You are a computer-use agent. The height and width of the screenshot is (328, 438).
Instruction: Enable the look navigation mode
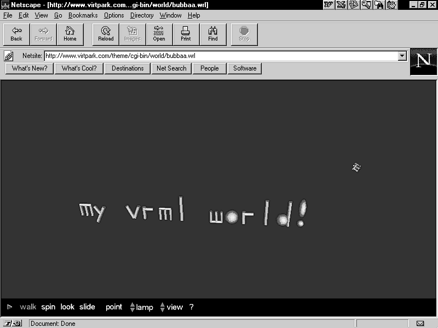pyautogui.click(x=67, y=307)
